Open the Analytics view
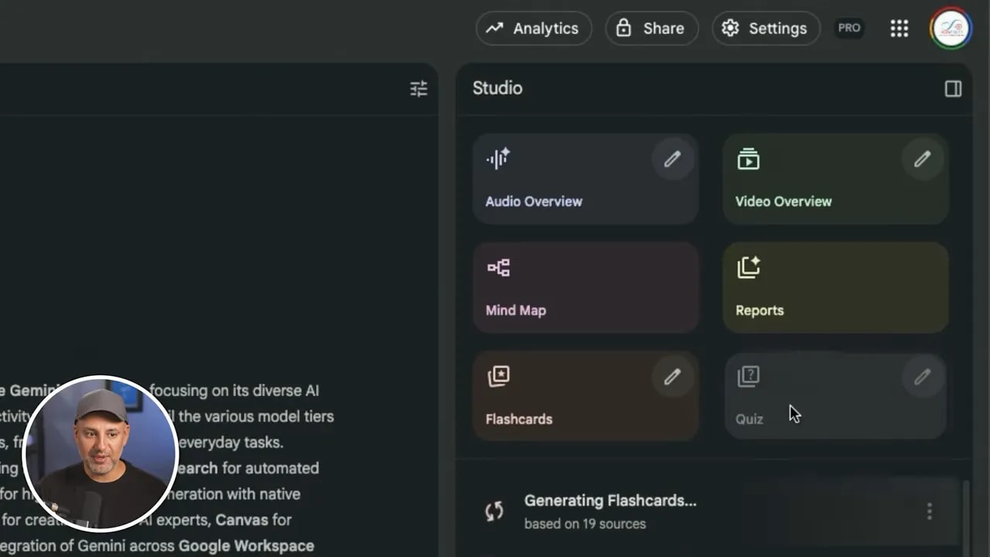The width and height of the screenshot is (990, 557). 534,28
